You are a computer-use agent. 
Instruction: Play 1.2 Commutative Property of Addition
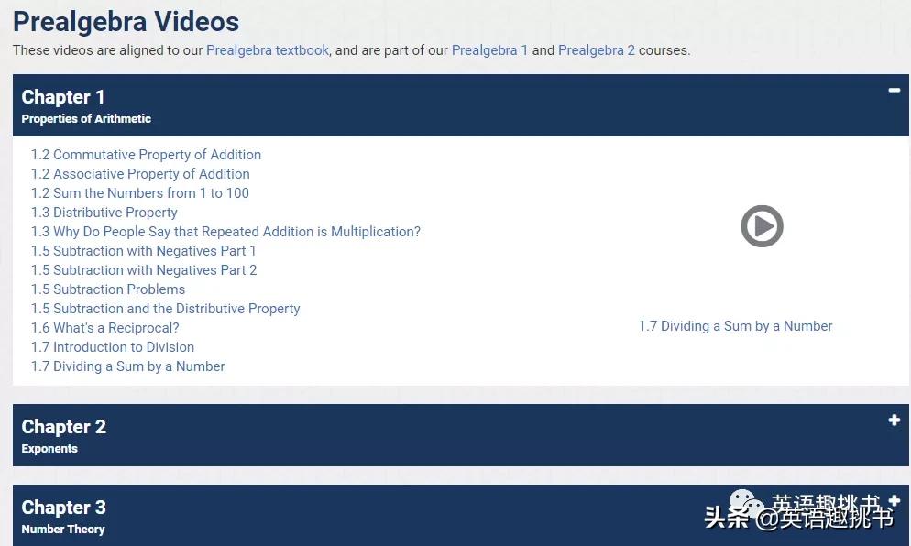click(x=146, y=154)
